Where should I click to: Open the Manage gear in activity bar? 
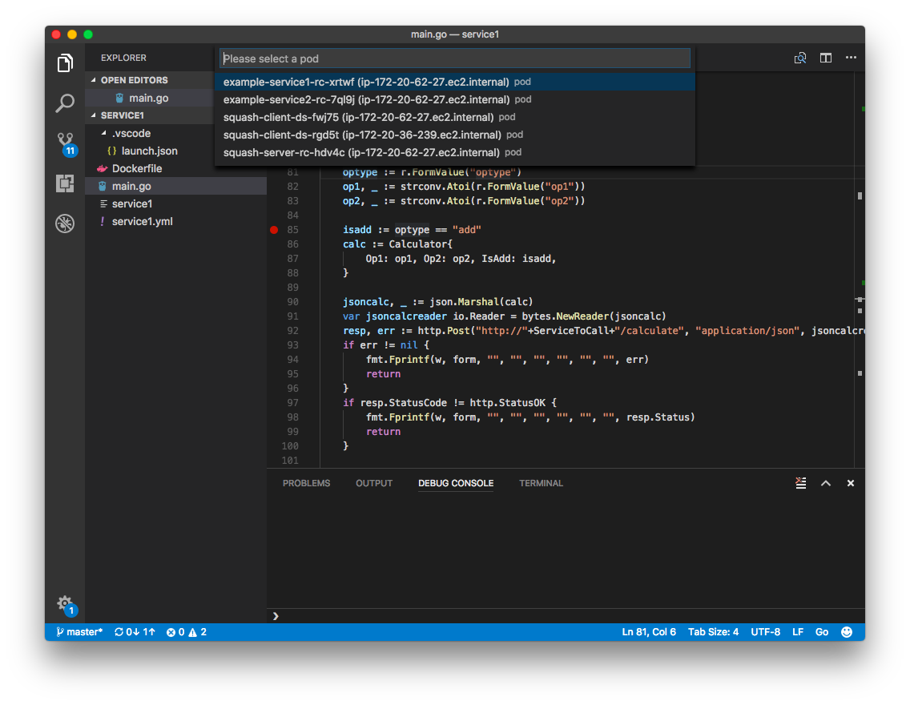pyautogui.click(x=66, y=605)
